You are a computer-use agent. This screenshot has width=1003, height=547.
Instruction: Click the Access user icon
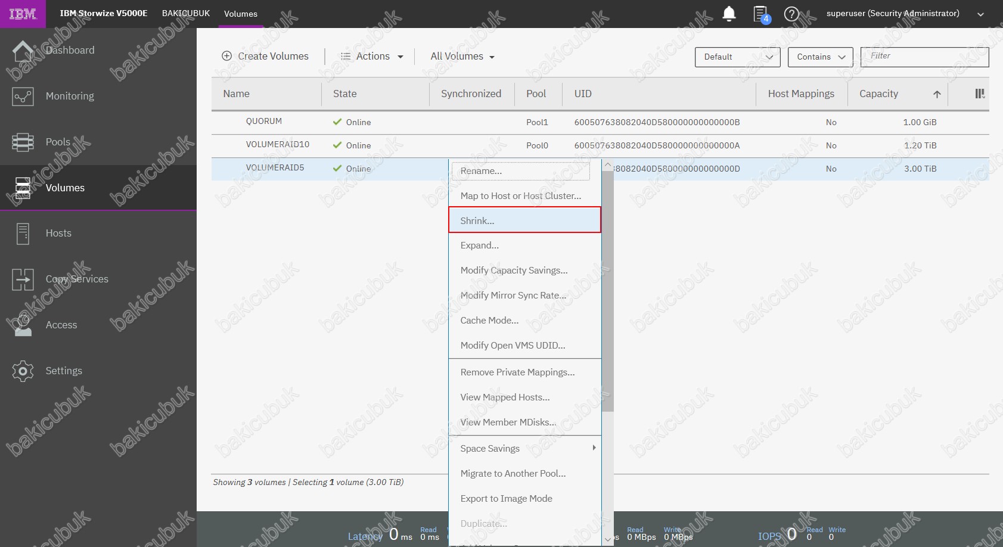pos(23,325)
